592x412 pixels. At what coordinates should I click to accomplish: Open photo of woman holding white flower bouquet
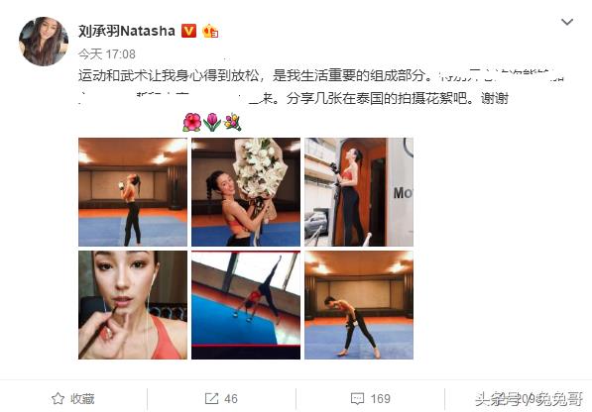tap(246, 192)
